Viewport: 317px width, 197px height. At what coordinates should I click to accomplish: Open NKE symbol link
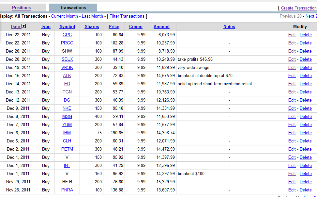67,108
